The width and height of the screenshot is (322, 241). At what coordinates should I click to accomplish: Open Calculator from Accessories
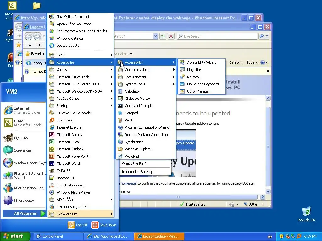(146, 91)
